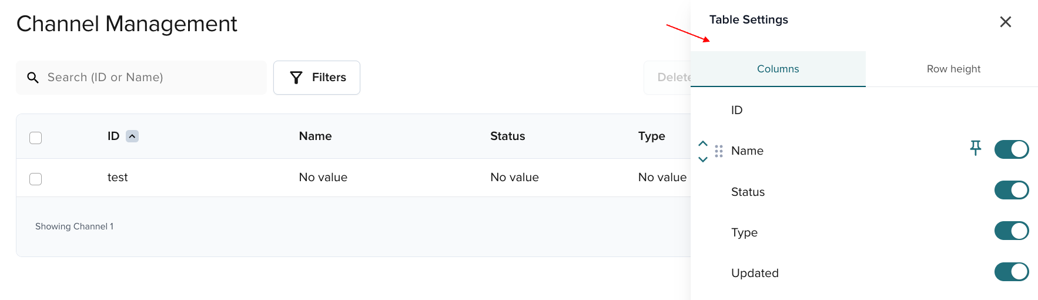
Task: Click the funnel icon on Filters
Action: click(x=296, y=78)
